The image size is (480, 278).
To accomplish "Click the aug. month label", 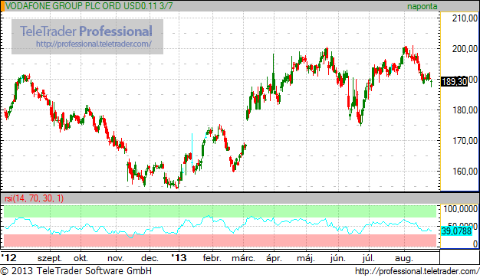I will (x=404, y=258).
